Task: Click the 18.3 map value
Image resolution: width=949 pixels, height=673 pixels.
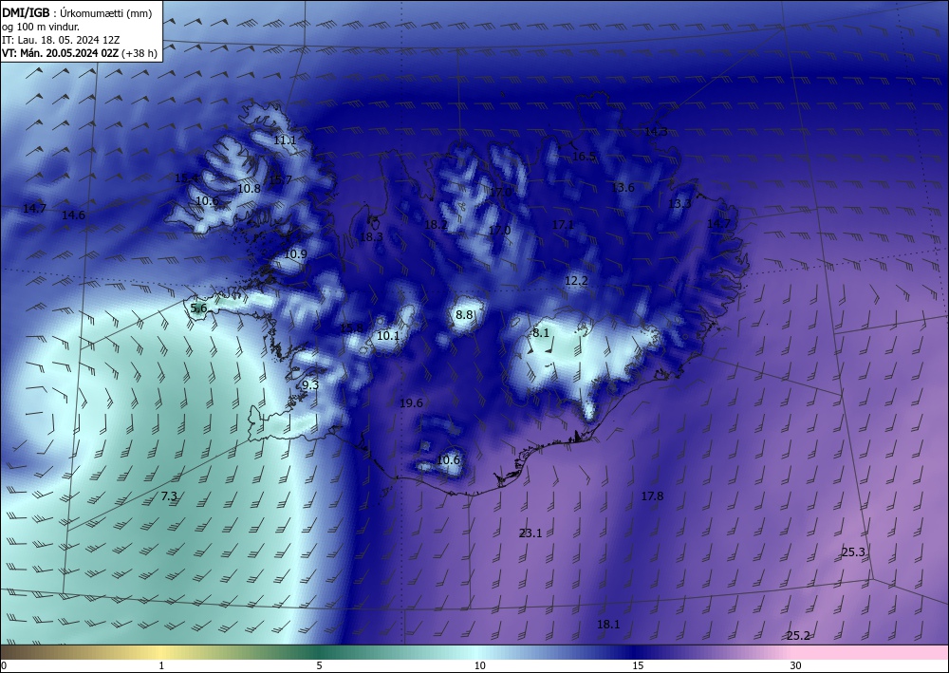Action: pyautogui.click(x=371, y=236)
